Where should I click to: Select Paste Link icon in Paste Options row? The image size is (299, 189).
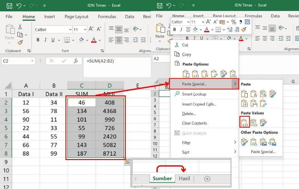[x=233, y=74]
